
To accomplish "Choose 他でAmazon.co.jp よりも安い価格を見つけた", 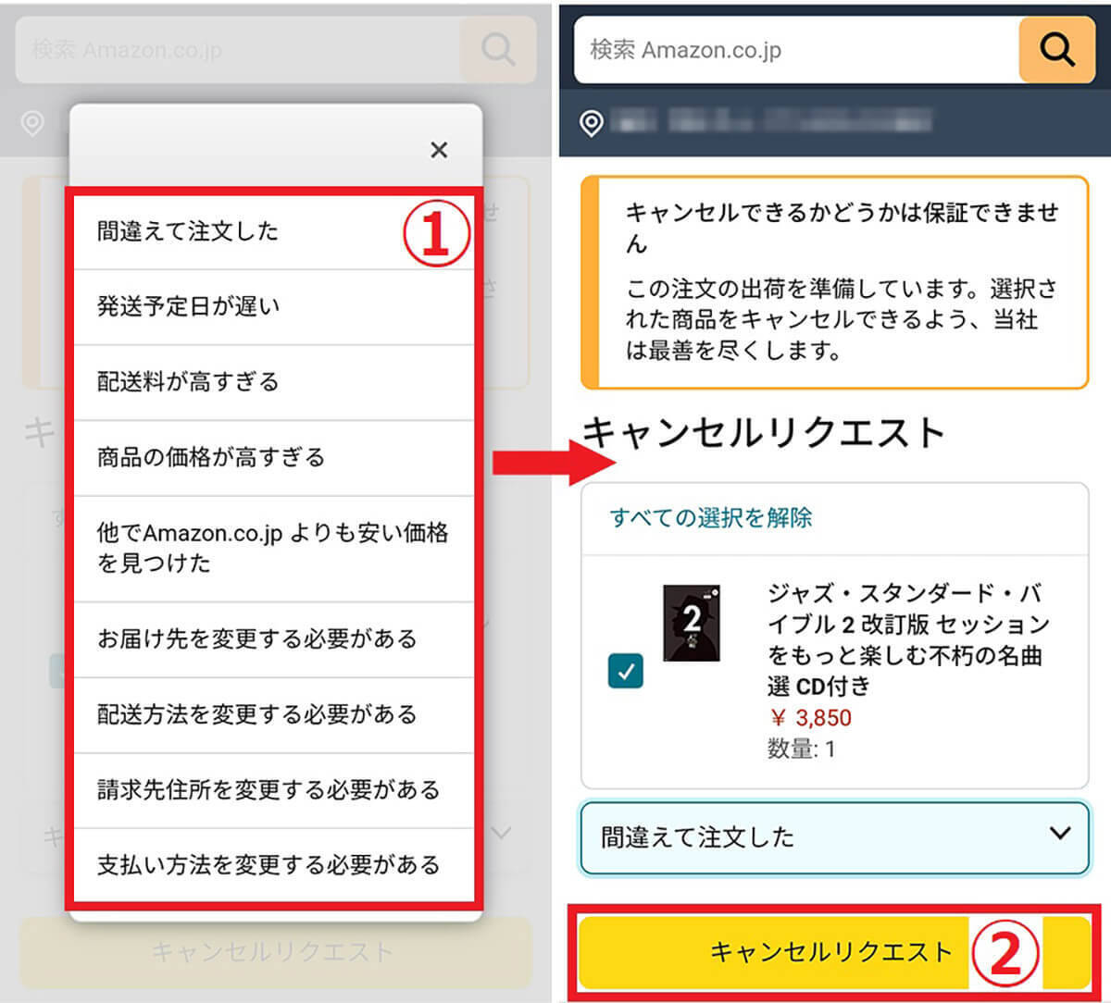I will pos(273,549).
